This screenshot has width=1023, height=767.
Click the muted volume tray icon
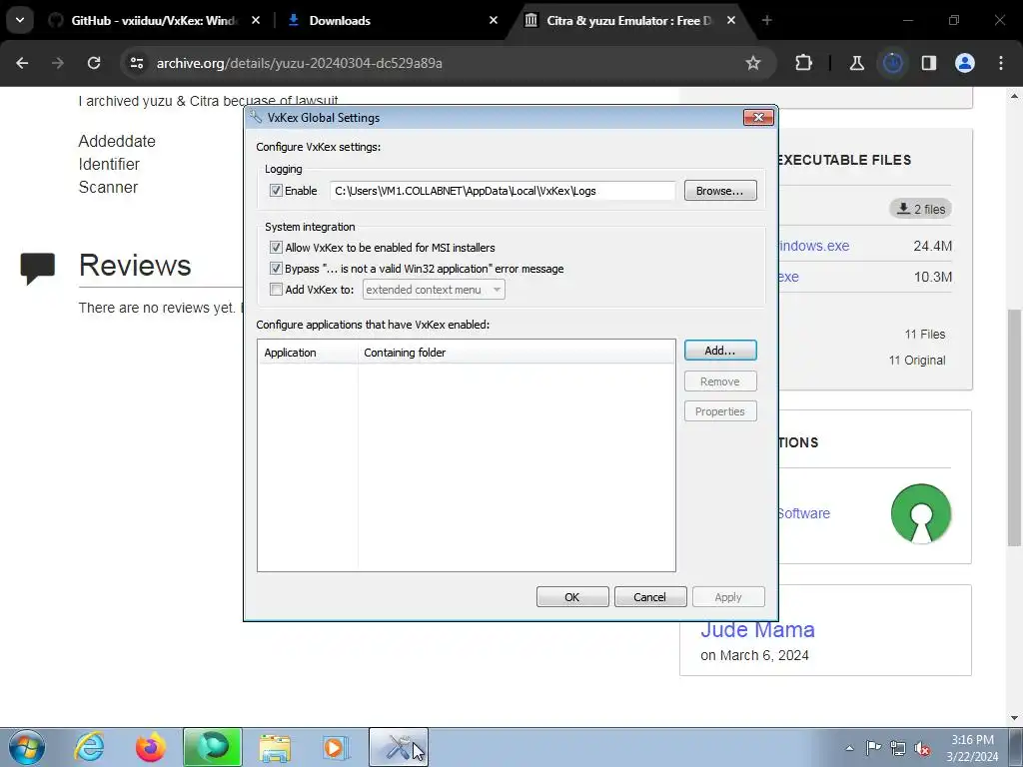click(x=922, y=747)
